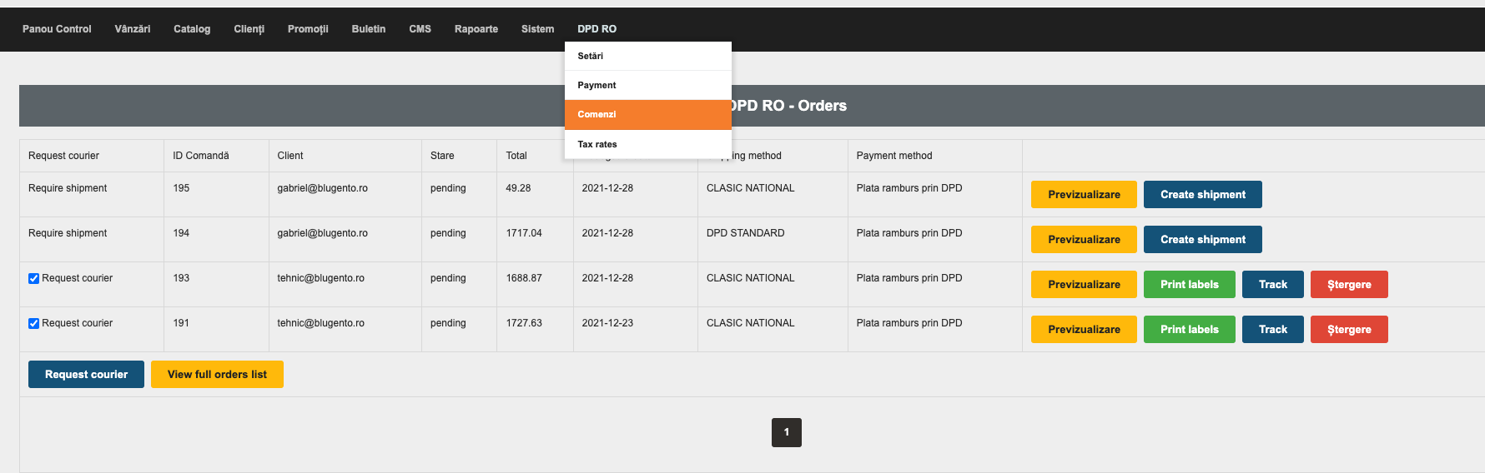
Task: Open the Promoții menu
Action: [x=308, y=29]
